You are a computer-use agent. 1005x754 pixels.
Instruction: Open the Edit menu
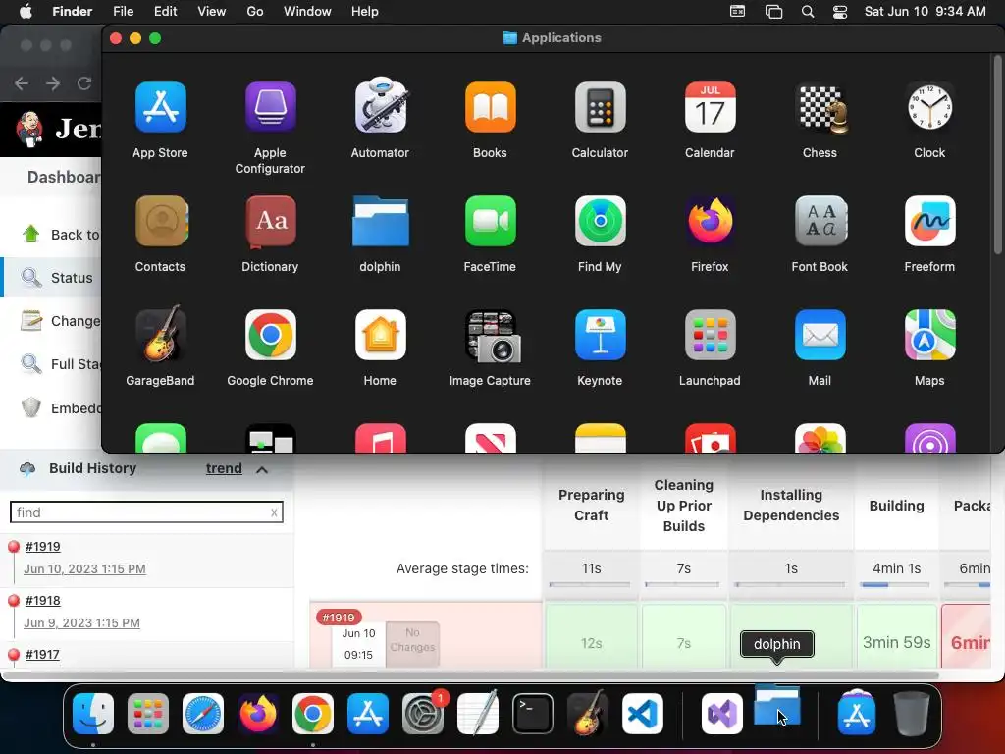(165, 12)
